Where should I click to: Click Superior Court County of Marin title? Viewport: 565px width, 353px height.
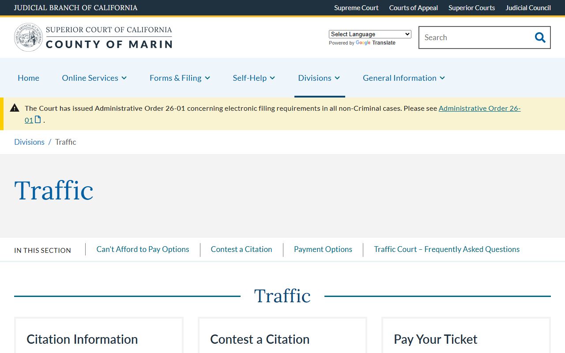coord(109,38)
